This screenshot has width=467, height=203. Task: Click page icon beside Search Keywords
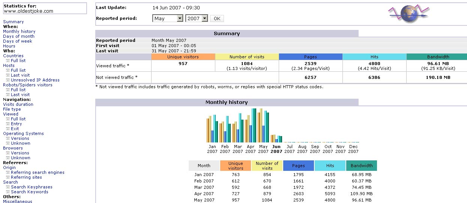[8, 192]
